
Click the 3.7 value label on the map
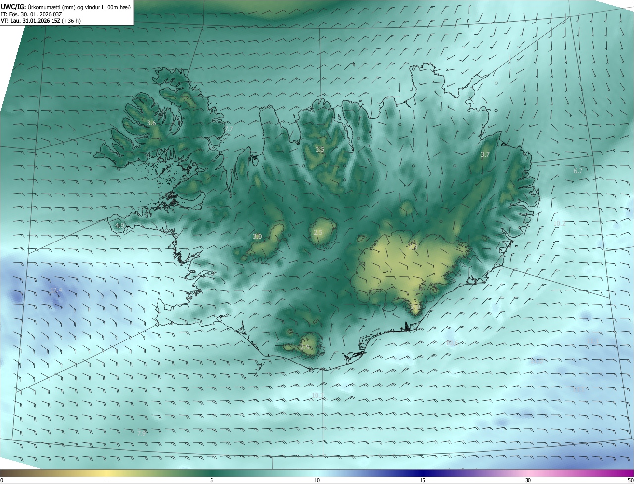[x=485, y=155]
